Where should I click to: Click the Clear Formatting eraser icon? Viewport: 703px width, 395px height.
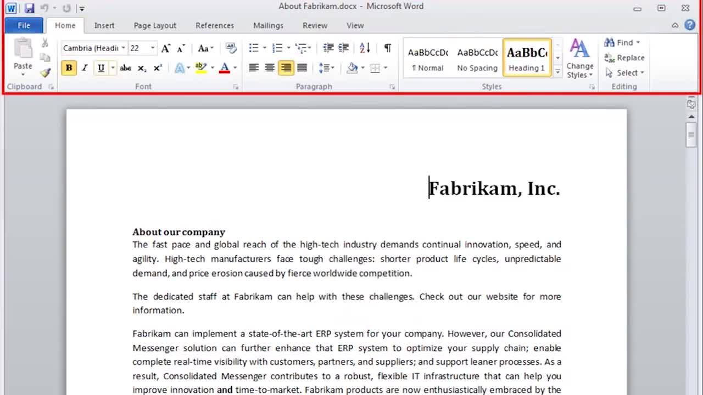tap(231, 48)
